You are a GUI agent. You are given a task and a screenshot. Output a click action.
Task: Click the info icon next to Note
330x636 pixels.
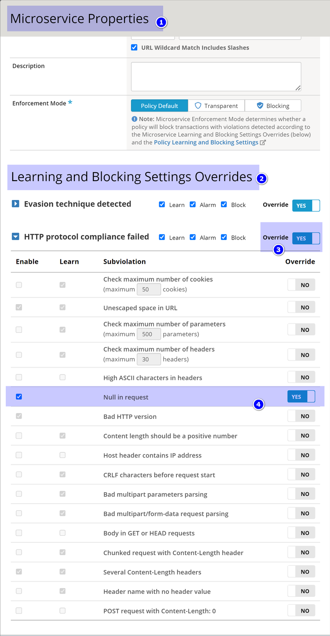click(134, 119)
